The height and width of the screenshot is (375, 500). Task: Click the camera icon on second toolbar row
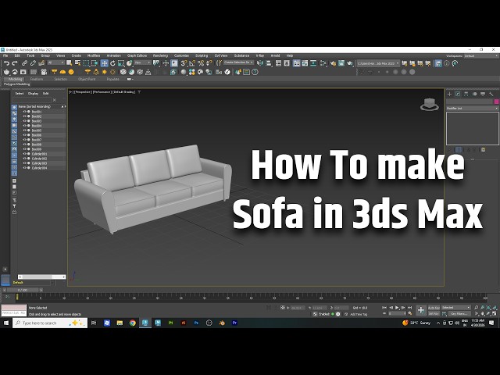(x=44, y=72)
